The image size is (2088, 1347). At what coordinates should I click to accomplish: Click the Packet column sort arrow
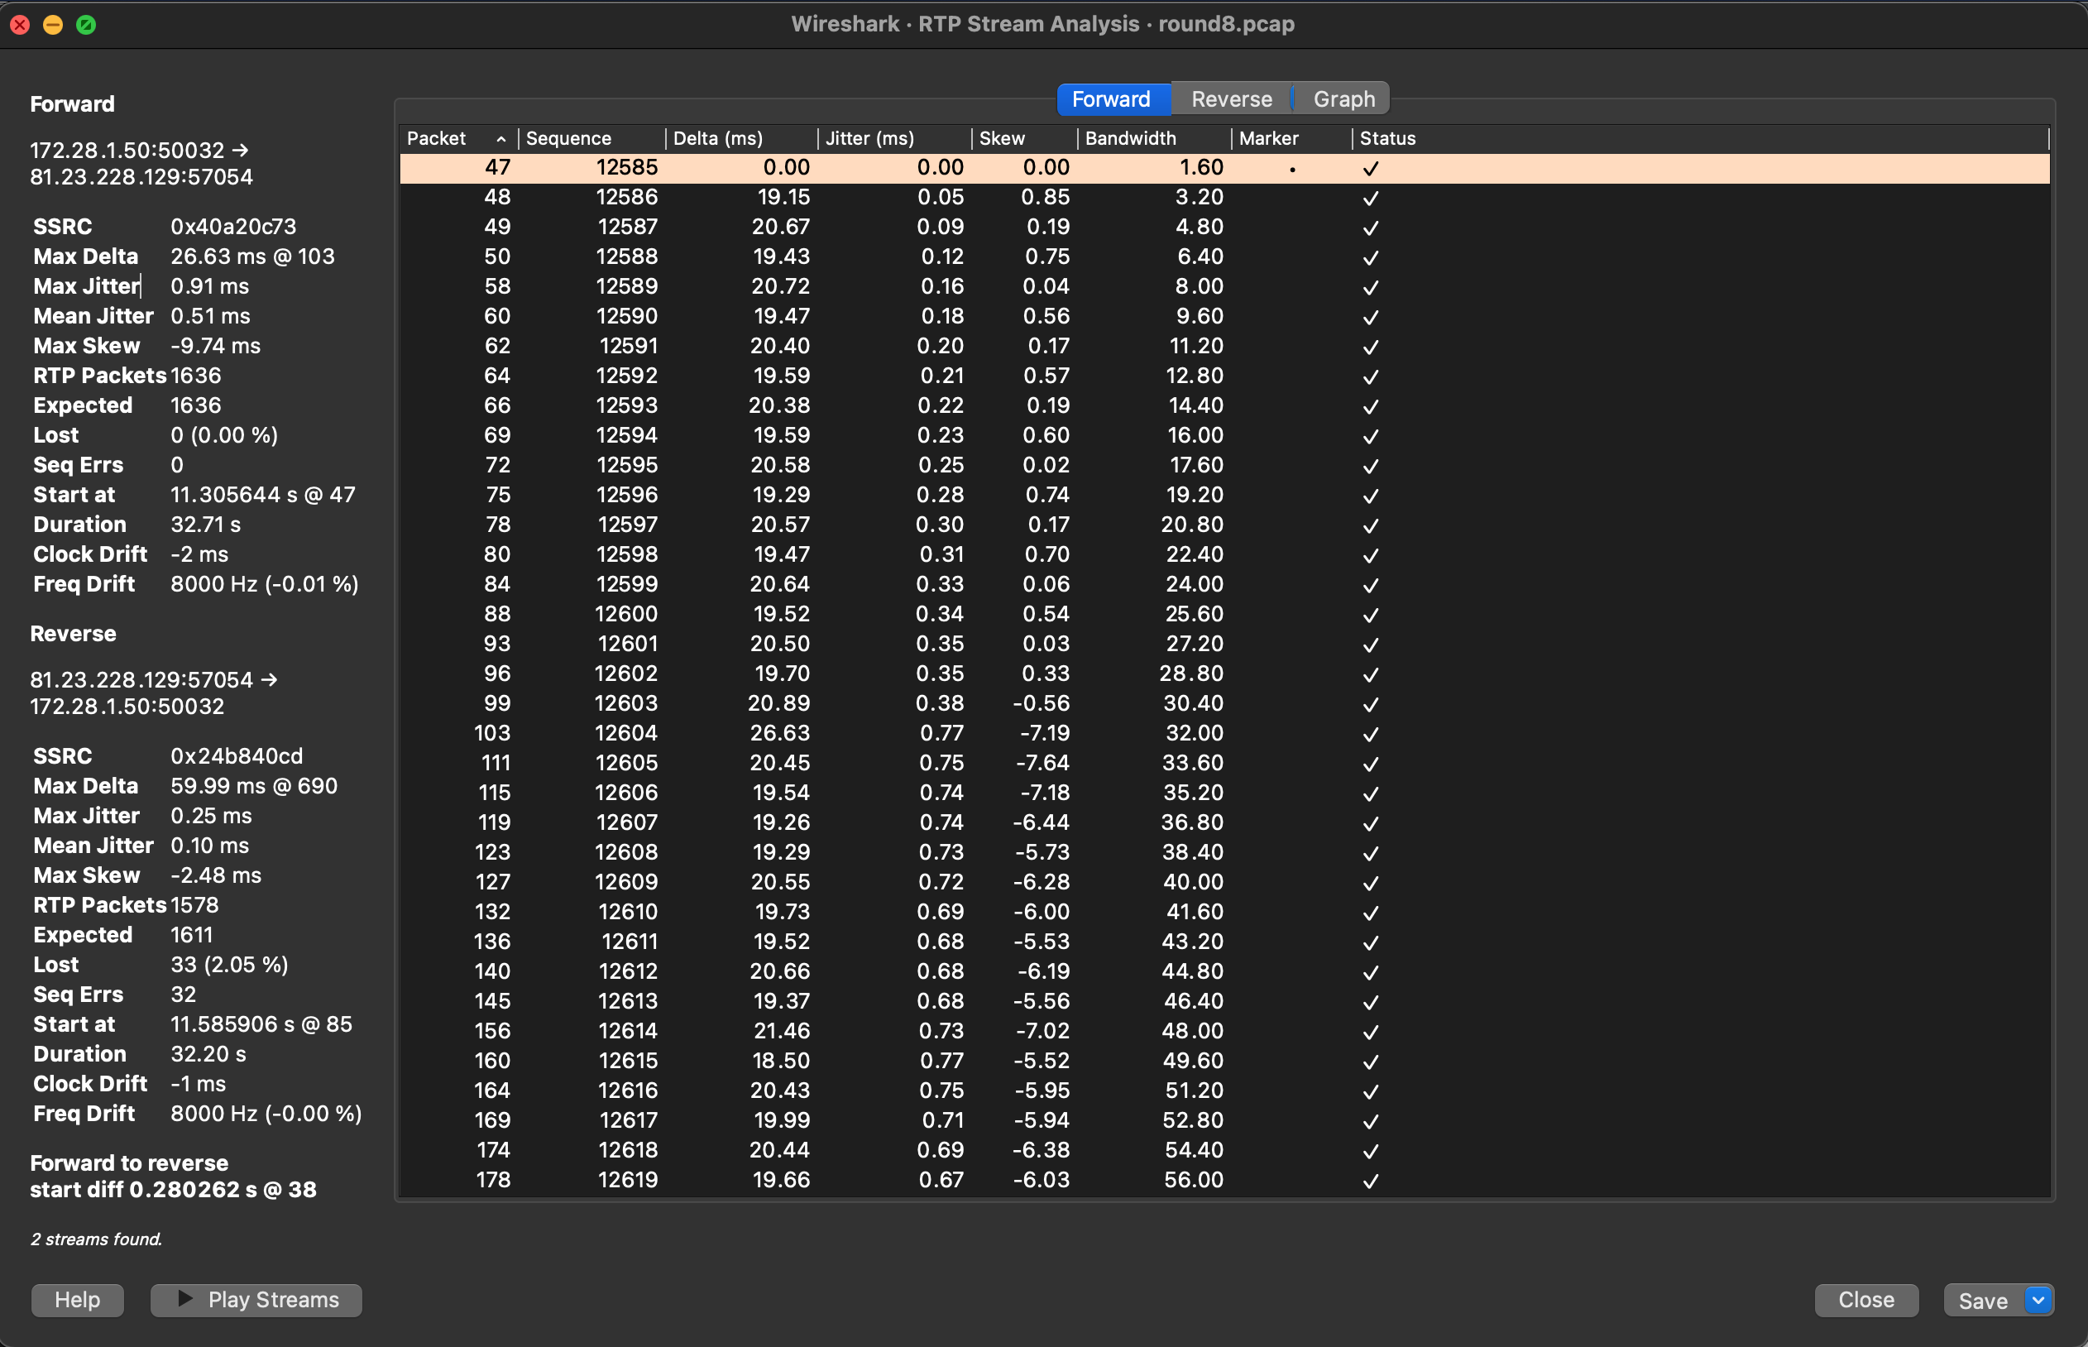tap(501, 139)
